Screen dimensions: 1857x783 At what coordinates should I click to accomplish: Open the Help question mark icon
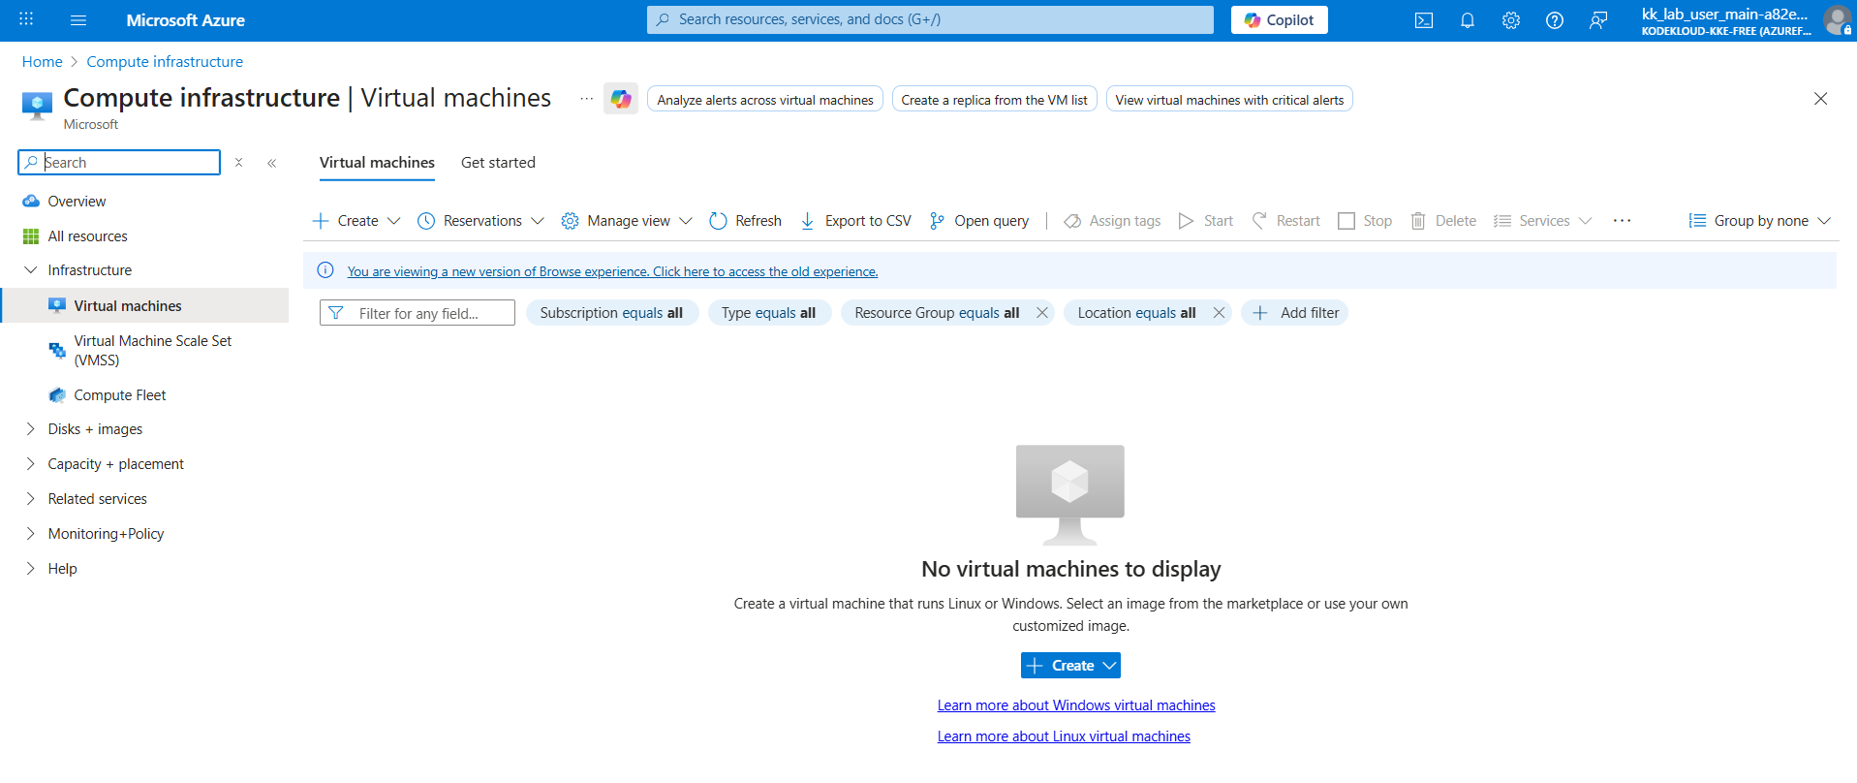coord(1555,20)
